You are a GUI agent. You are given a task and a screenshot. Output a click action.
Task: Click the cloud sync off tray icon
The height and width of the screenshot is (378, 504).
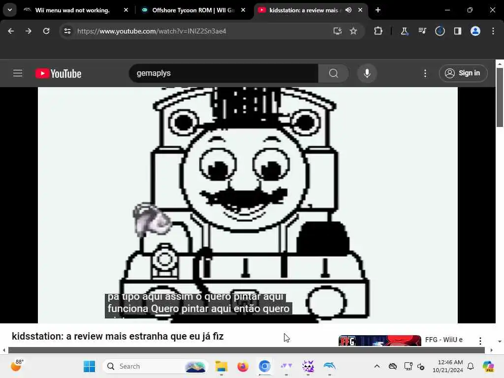point(392,366)
